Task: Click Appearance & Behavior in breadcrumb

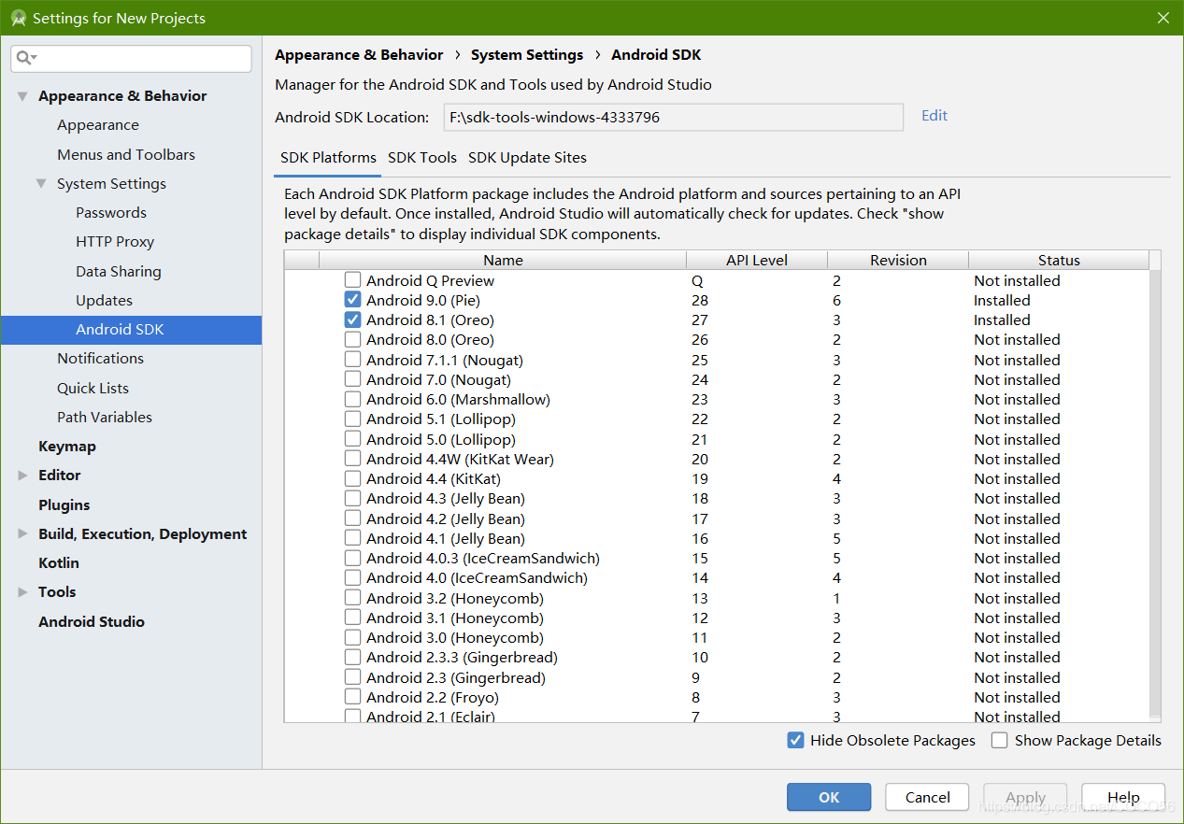Action: tap(359, 55)
